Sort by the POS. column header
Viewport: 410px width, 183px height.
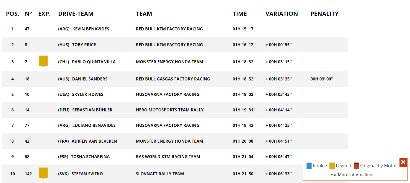pos(13,14)
